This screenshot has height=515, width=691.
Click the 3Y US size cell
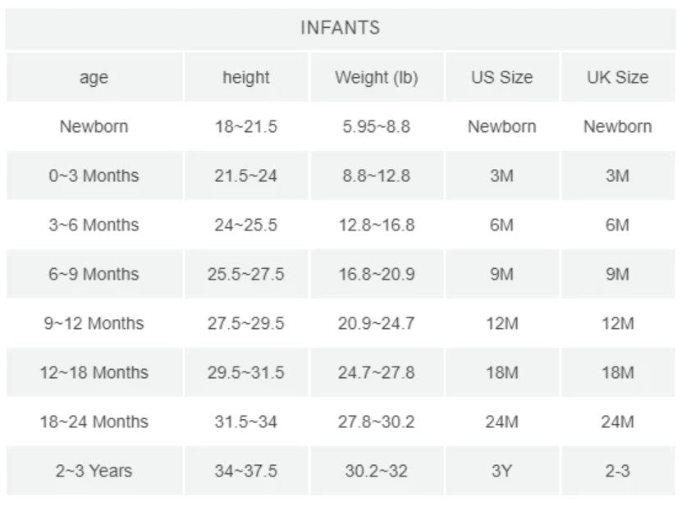point(501,471)
